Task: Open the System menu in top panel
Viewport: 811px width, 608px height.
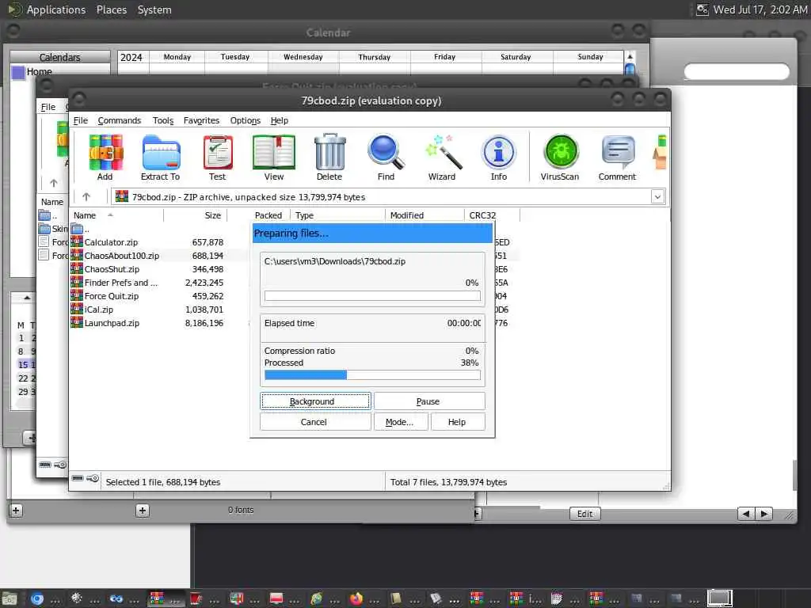Action: pos(154,9)
